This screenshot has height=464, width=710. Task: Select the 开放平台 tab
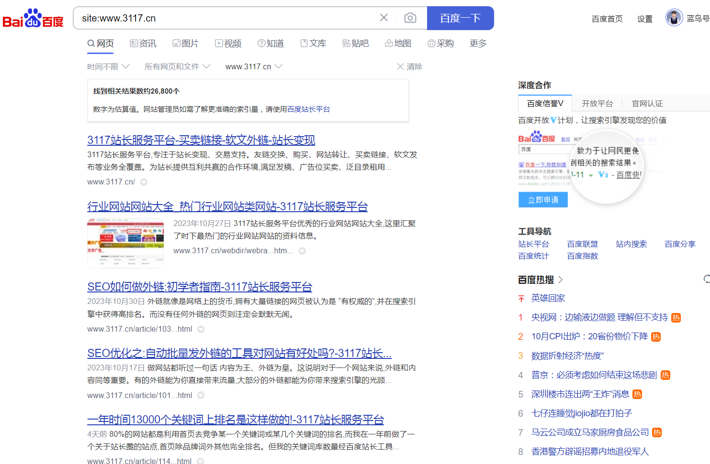point(597,103)
